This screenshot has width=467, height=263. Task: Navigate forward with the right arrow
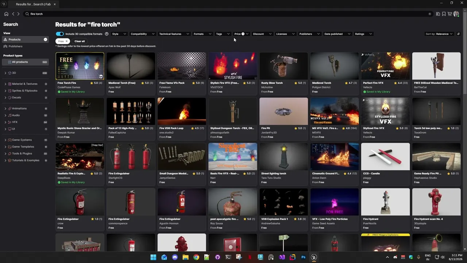19,14
